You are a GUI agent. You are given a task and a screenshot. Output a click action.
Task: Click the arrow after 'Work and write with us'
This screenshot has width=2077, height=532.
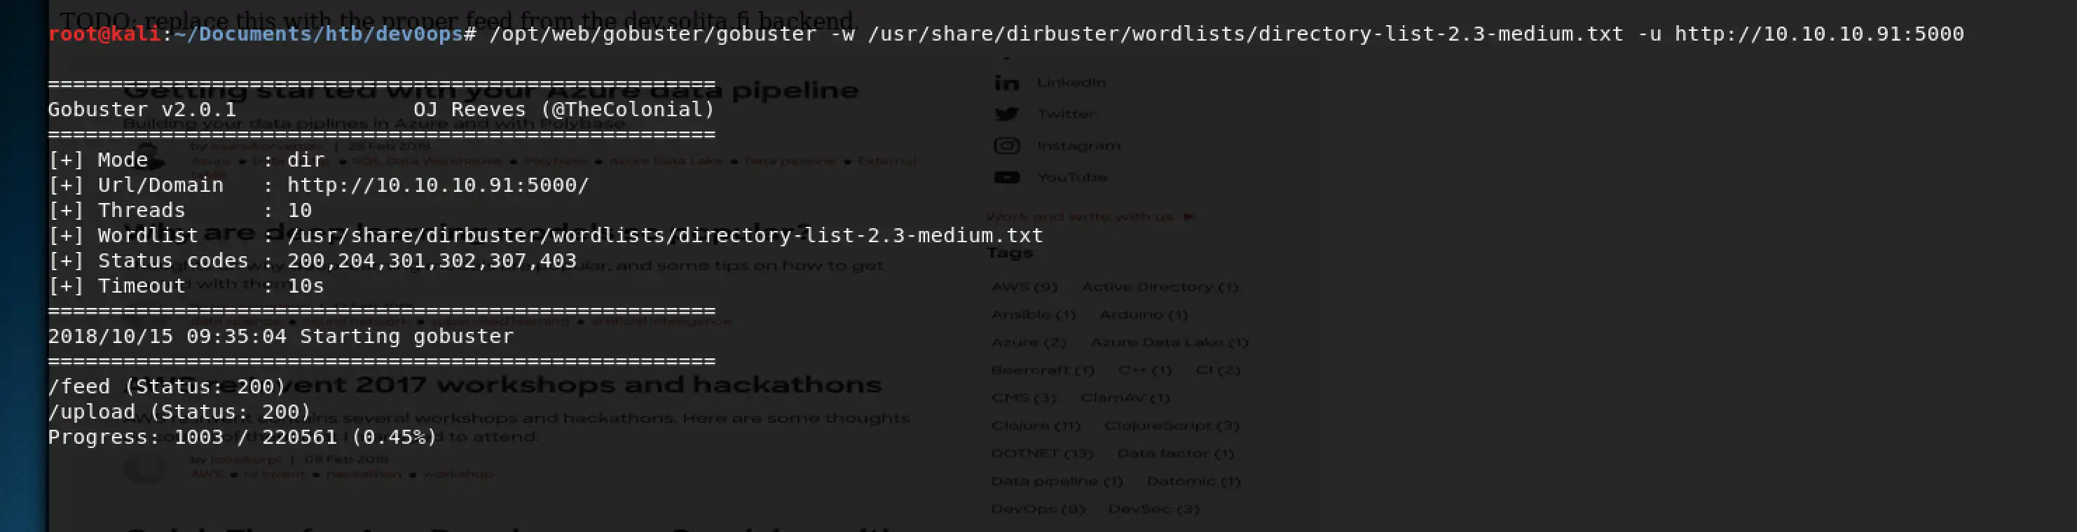click(x=1189, y=216)
